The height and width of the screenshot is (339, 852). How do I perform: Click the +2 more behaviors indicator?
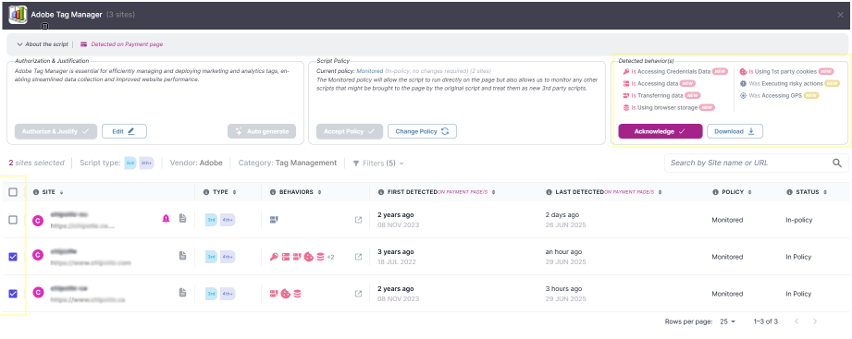point(330,257)
